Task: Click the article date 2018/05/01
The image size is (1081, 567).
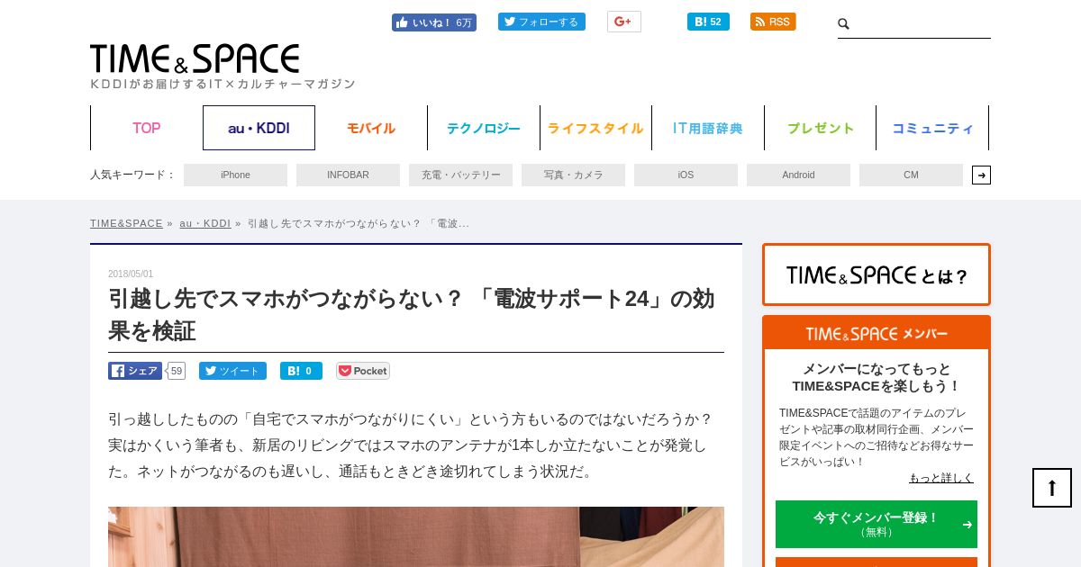Action: tap(131, 274)
